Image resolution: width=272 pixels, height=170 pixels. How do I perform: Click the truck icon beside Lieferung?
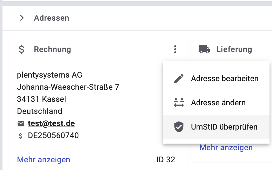coord(204,50)
